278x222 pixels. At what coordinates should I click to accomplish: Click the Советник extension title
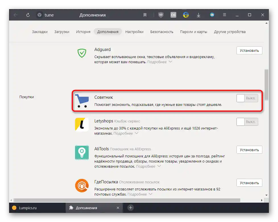(x=103, y=97)
